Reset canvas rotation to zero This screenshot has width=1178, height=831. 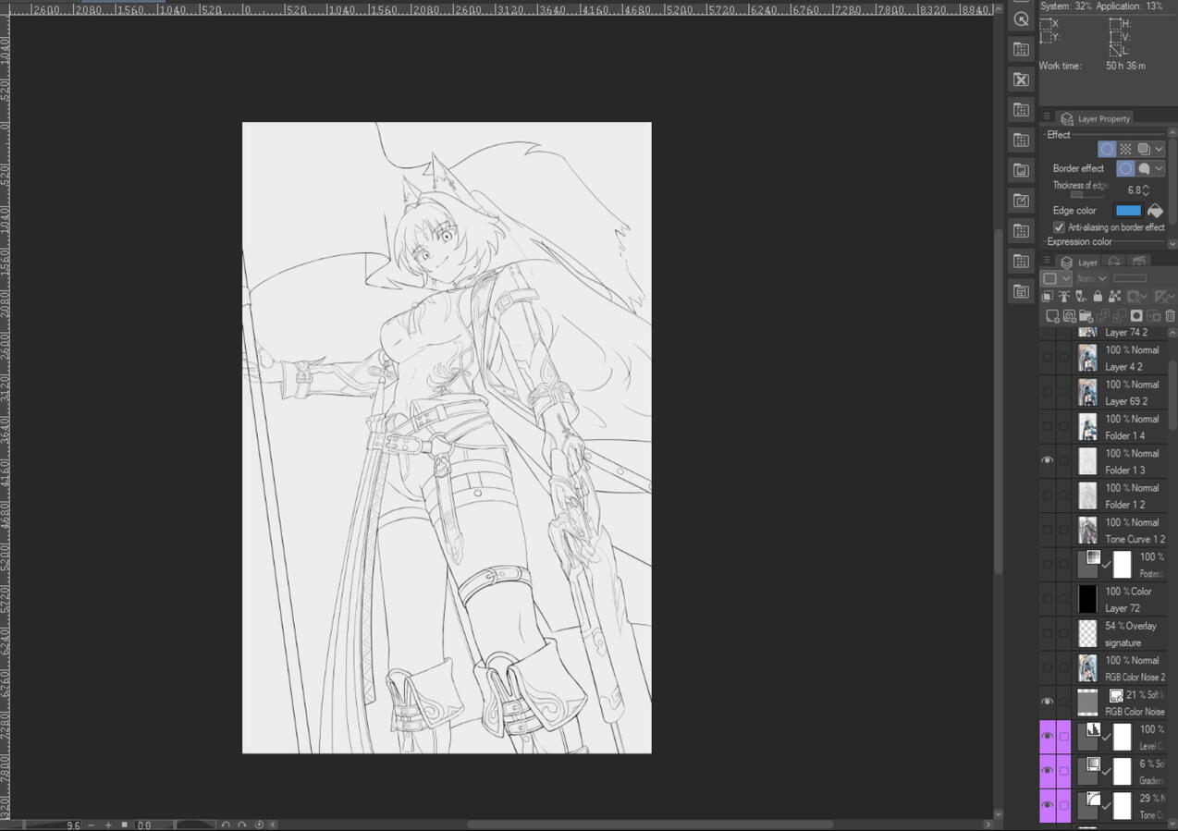tap(258, 825)
